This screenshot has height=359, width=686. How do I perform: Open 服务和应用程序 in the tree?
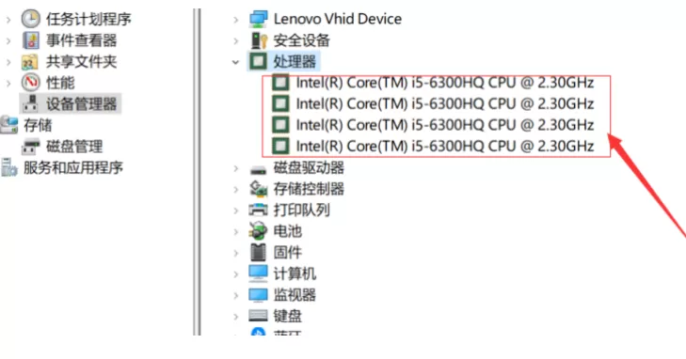(x=73, y=167)
